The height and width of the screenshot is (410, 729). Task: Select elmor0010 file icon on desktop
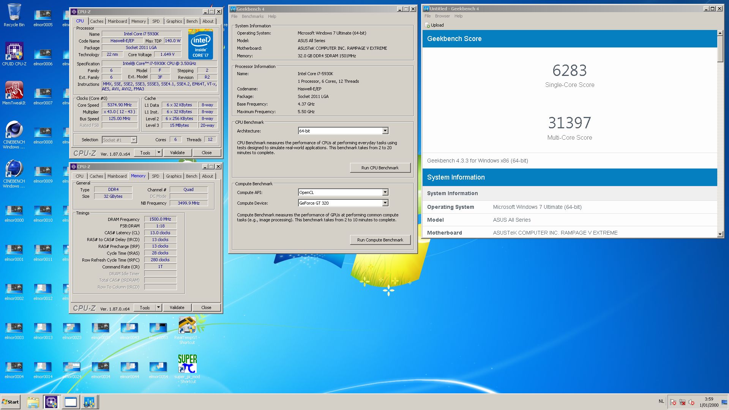(43, 214)
